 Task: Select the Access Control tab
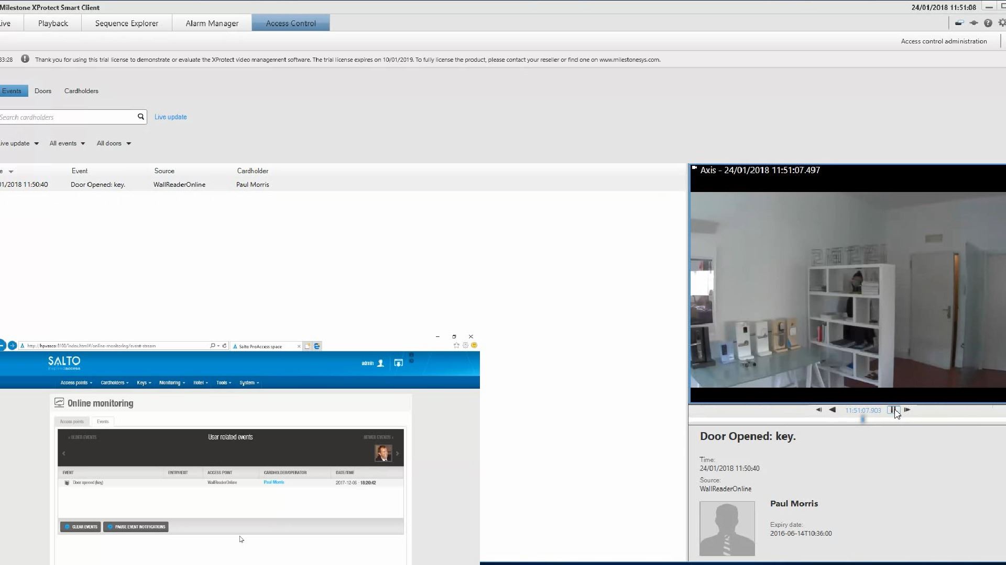point(291,23)
